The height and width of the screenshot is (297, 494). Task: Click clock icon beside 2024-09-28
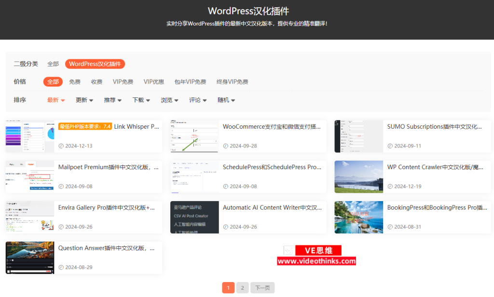226,146
